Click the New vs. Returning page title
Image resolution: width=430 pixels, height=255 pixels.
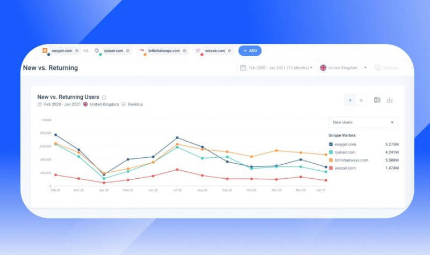pyautogui.click(x=51, y=68)
